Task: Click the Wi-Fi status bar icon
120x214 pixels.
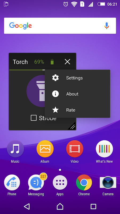Action: [x=74, y=4]
